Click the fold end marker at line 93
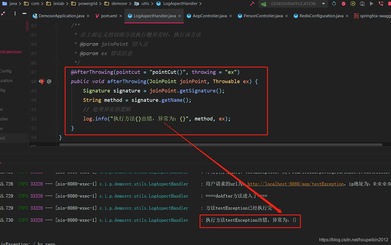 56,128
